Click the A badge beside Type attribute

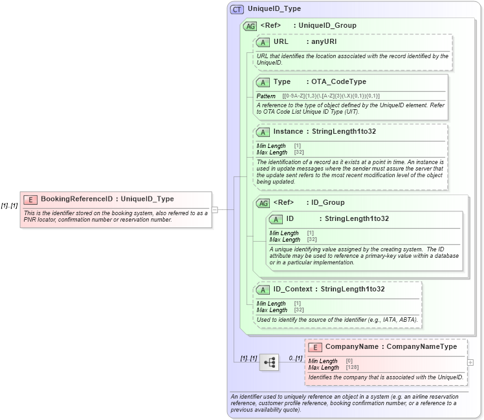click(263, 83)
